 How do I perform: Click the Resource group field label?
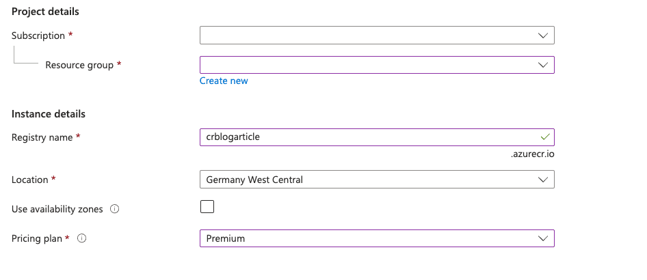pyautogui.click(x=79, y=65)
